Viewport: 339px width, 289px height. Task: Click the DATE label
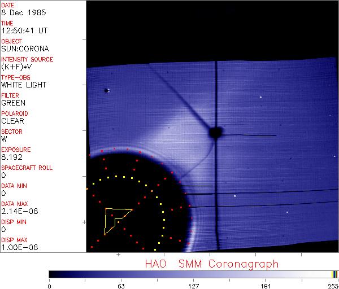[x=7, y=5]
